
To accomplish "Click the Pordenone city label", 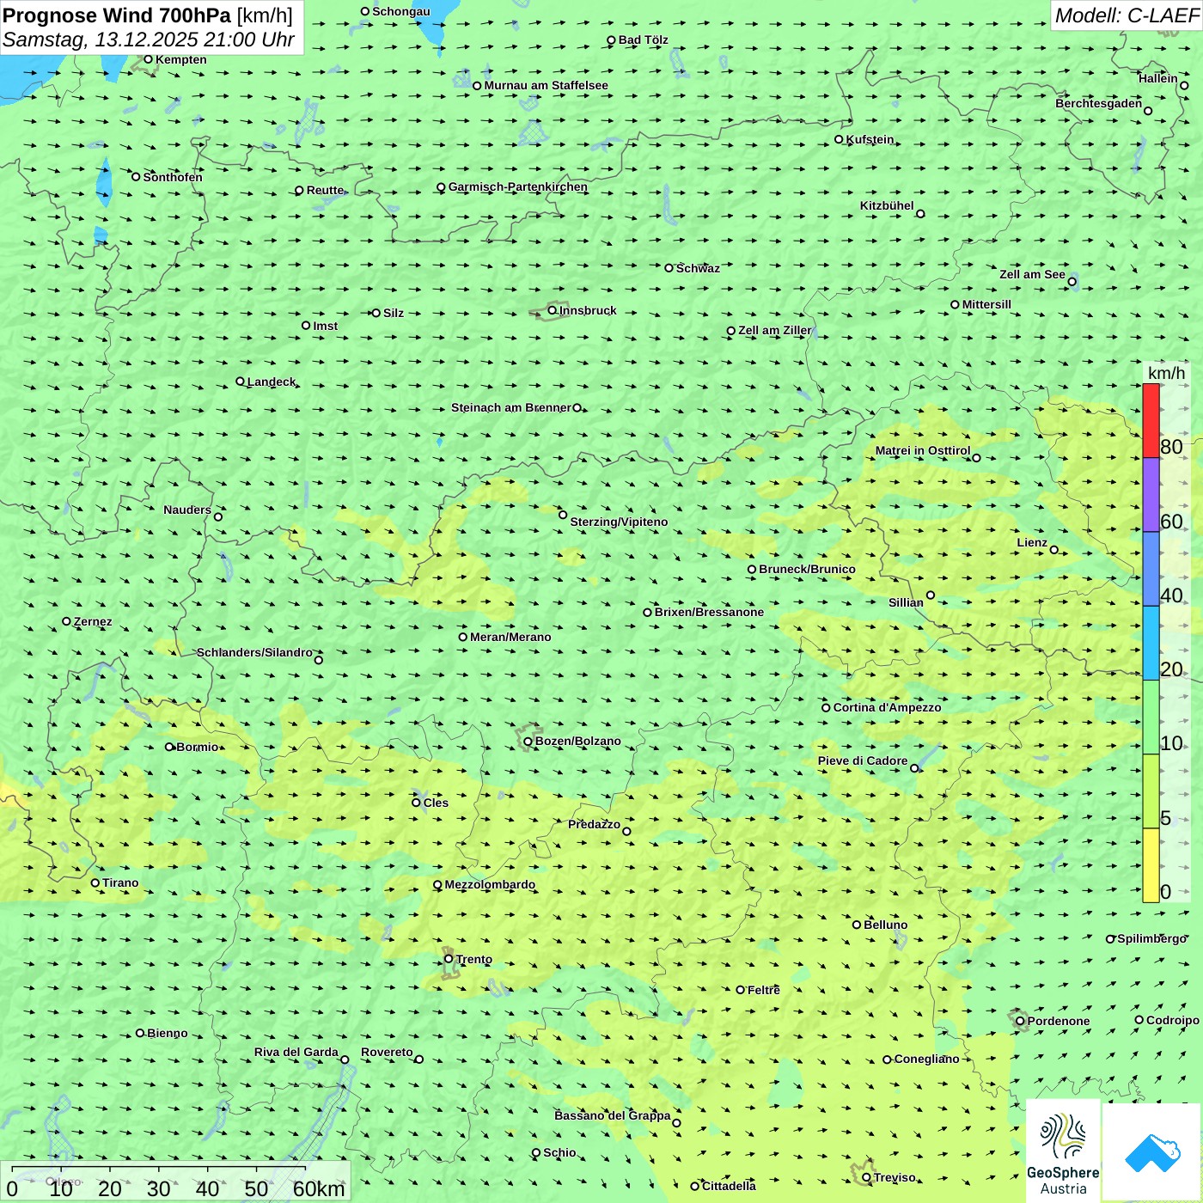I will 1059,1021.
